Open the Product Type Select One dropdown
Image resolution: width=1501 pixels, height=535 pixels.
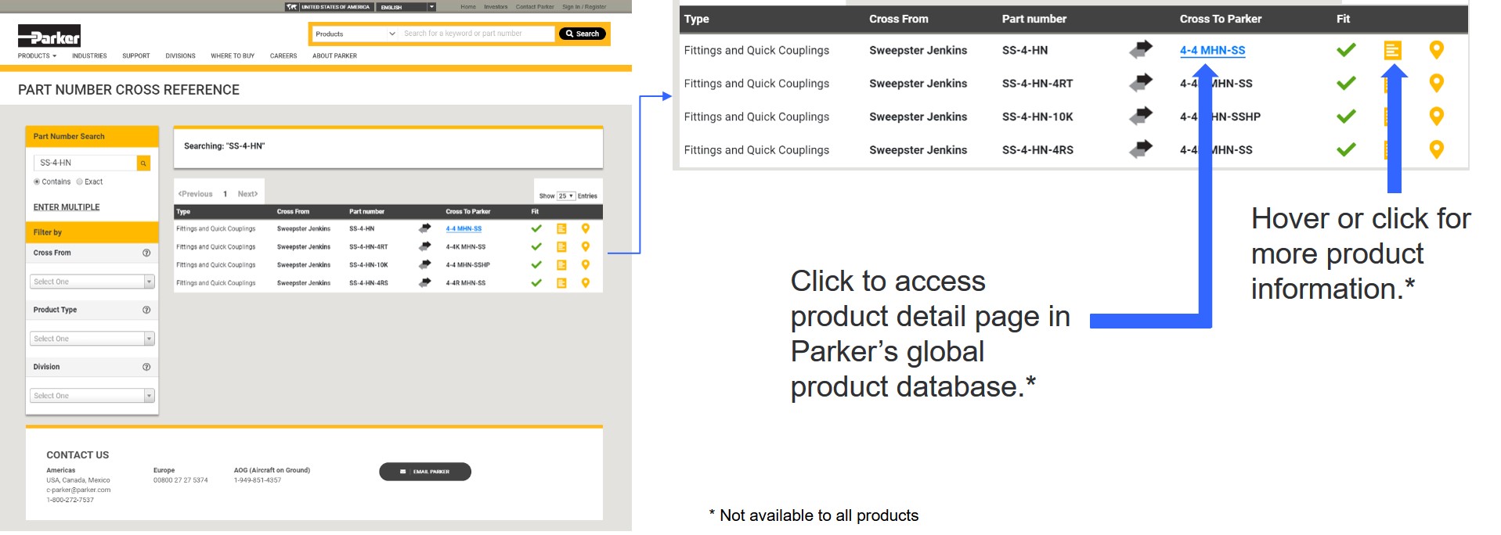(92, 339)
